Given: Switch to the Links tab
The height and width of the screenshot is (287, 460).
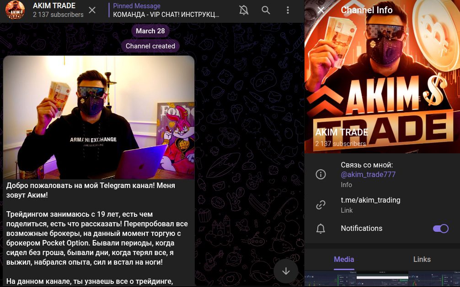Looking at the screenshot, I should 422,259.
